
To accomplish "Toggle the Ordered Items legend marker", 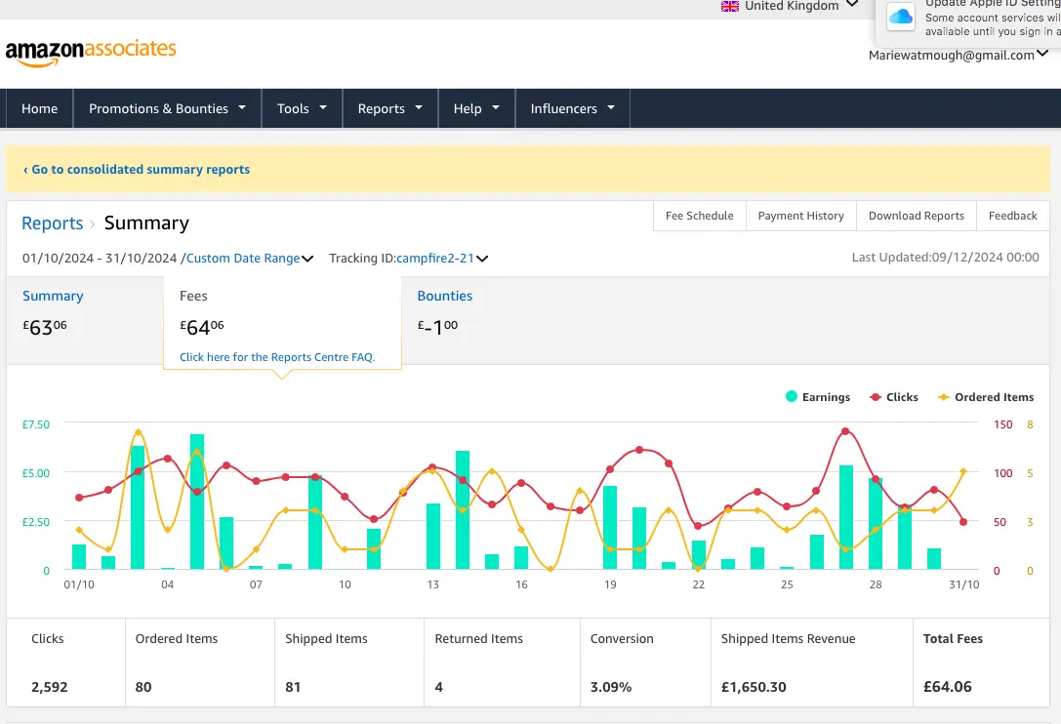I will tap(943, 397).
